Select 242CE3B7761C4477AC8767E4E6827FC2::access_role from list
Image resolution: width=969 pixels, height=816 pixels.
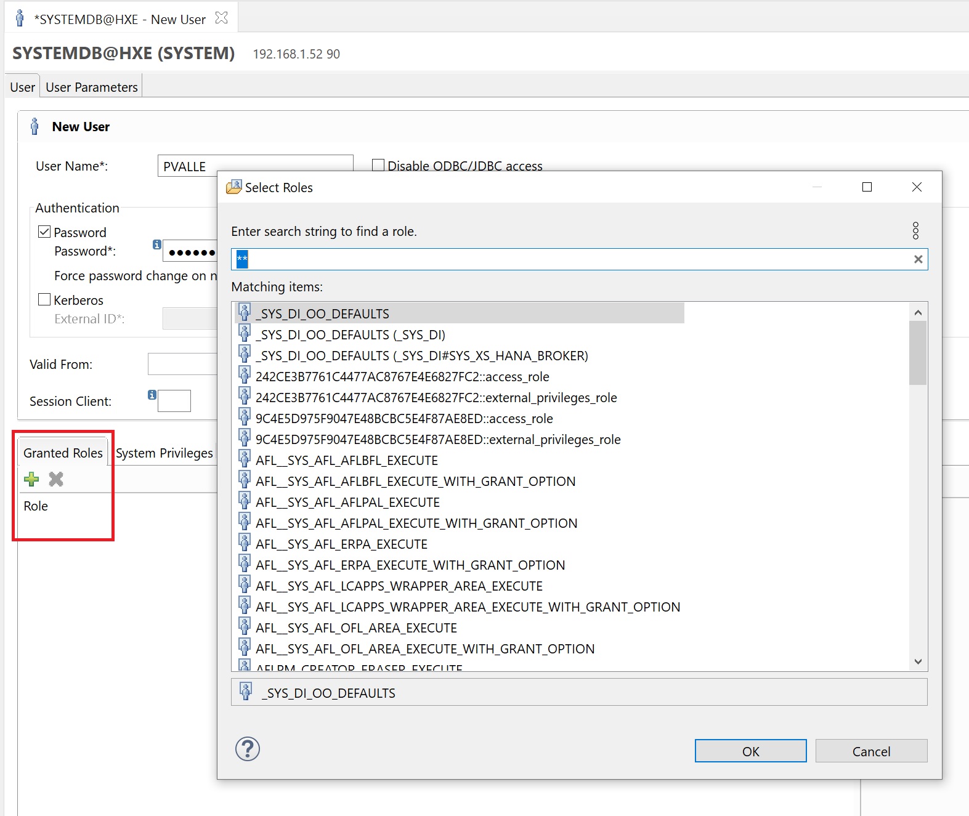[402, 377]
